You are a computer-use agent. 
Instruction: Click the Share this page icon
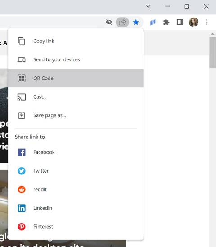[122, 22]
